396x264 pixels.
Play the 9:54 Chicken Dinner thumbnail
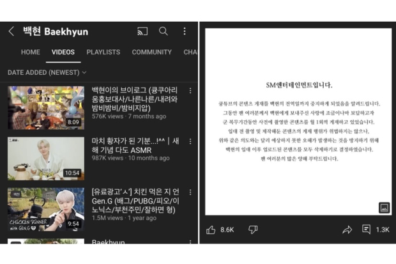[x=46, y=210]
